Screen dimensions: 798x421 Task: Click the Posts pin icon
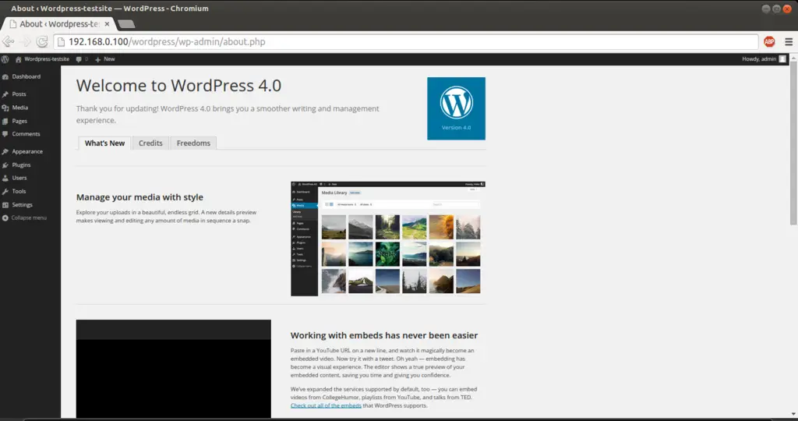coord(5,94)
